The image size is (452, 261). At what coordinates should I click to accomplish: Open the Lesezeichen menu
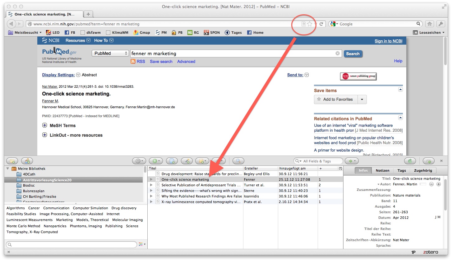point(429,33)
